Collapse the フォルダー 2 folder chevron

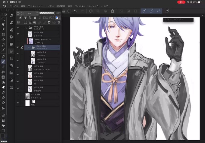[29, 48]
